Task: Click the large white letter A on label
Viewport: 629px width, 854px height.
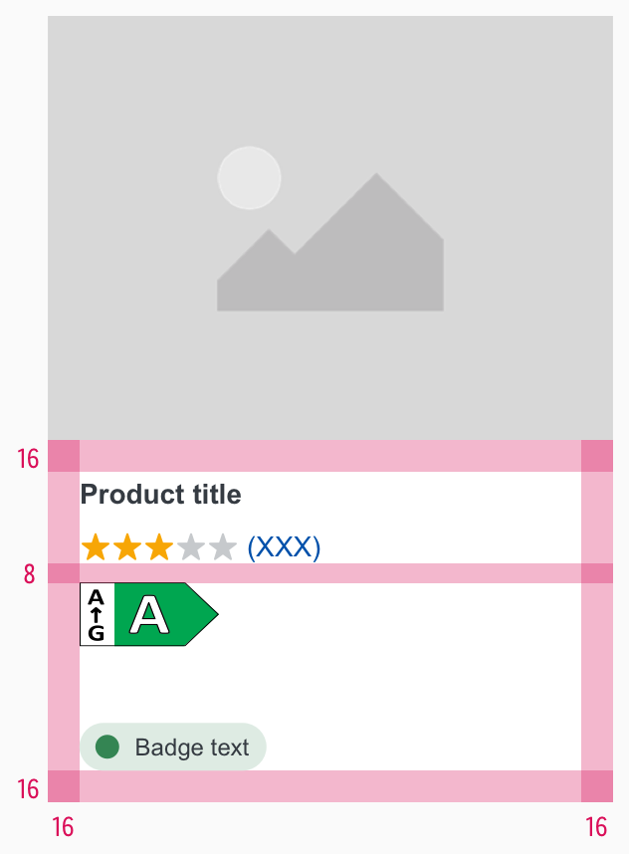Action: [x=149, y=614]
